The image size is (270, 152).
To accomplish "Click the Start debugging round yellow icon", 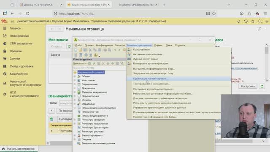I will 96,55.
